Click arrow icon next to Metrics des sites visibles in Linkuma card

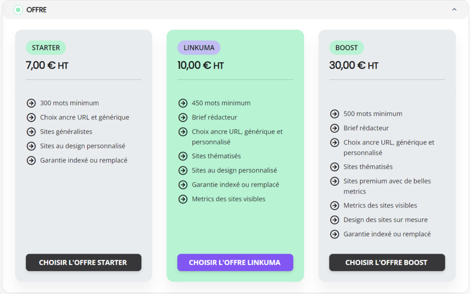click(x=183, y=199)
